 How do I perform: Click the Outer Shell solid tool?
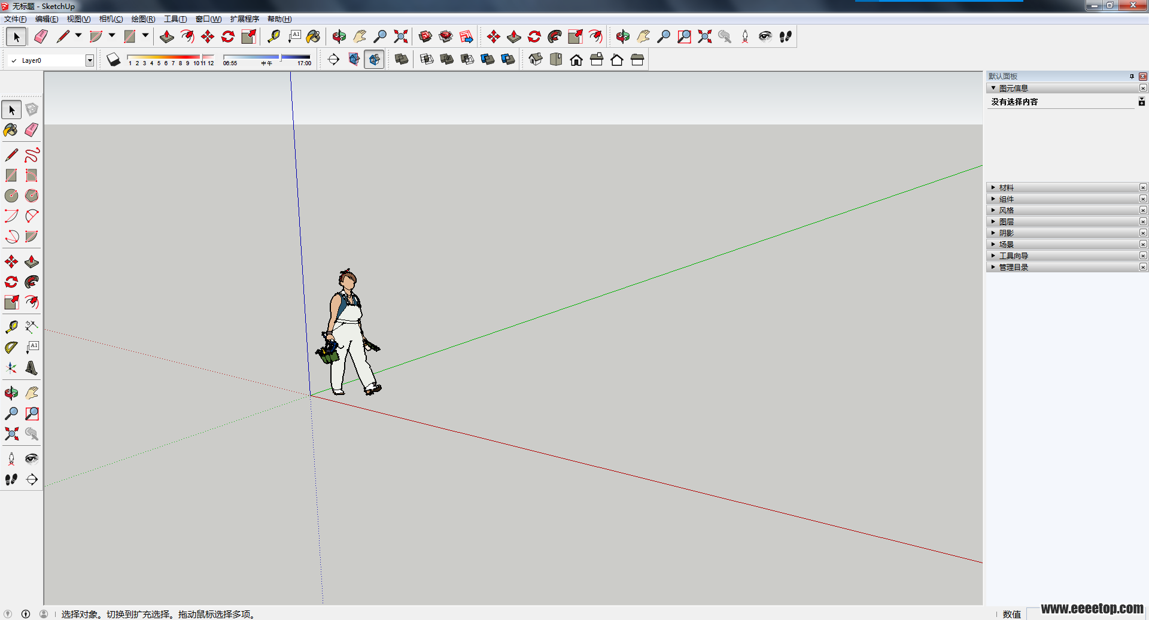pos(402,59)
